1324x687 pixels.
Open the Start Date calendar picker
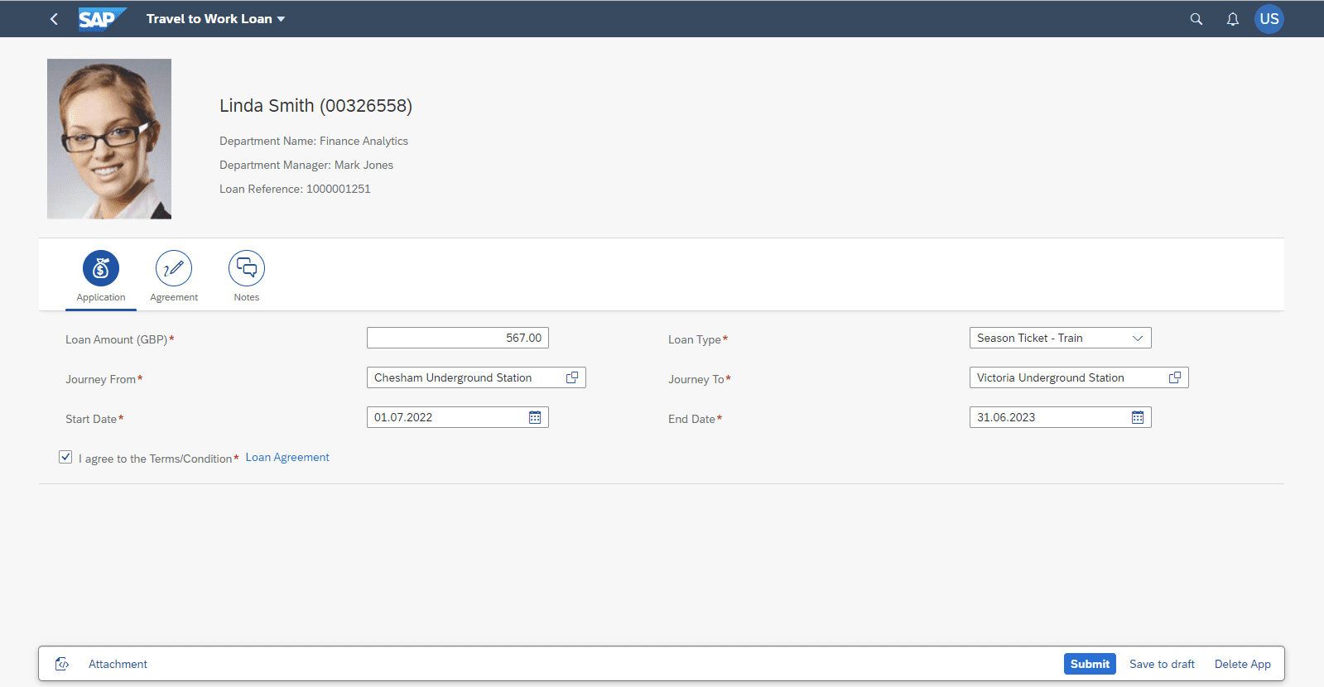click(535, 417)
